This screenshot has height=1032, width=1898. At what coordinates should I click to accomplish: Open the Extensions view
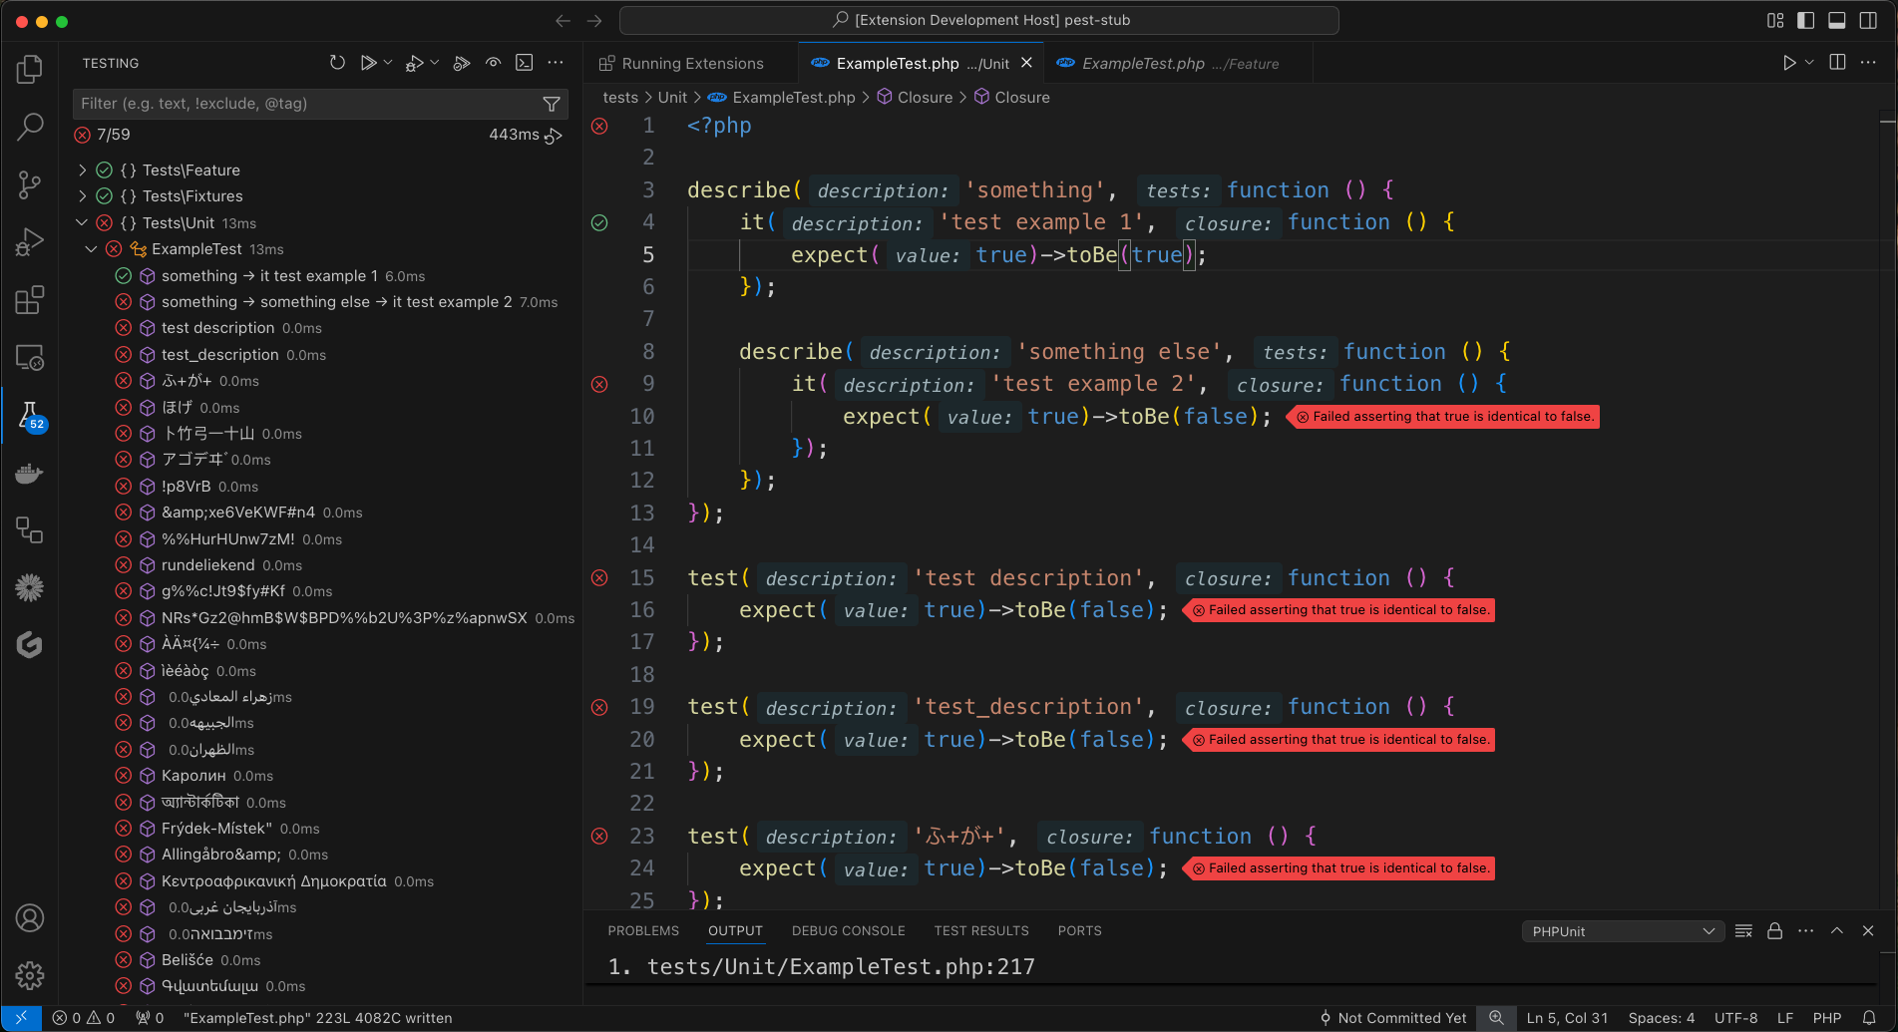point(30,300)
